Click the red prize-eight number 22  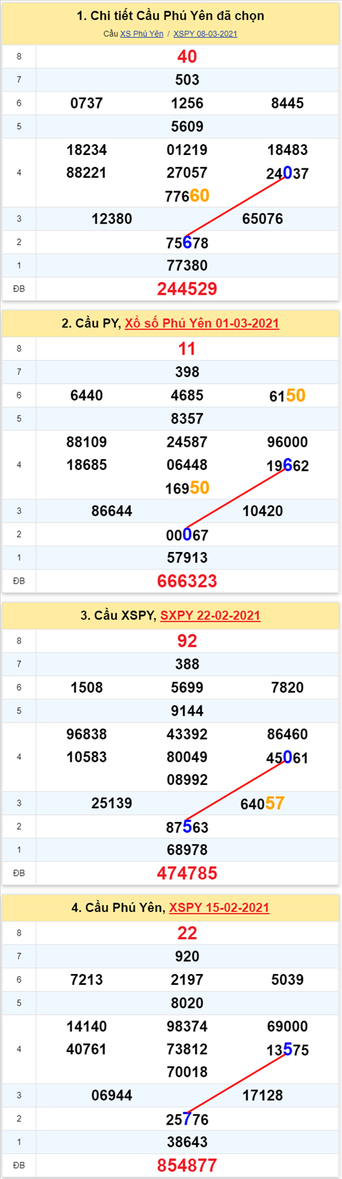(187, 933)
